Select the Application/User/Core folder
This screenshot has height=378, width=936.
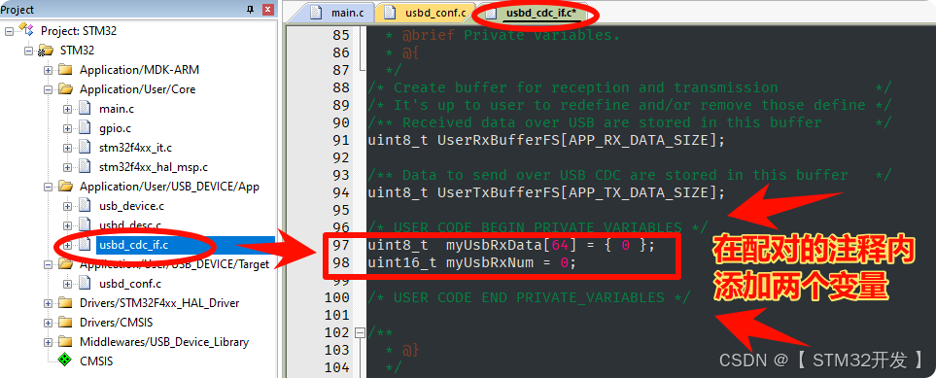pyautogui.click(x=137, y=89)
